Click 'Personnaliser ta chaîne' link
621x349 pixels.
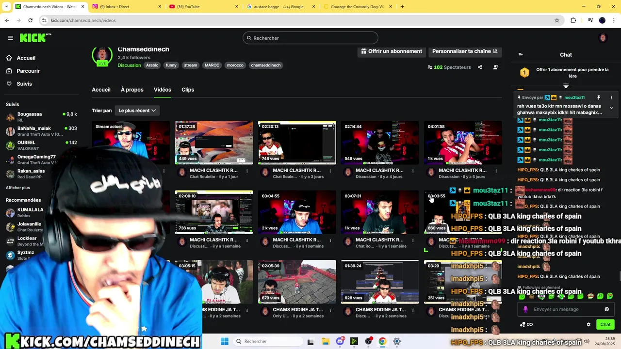point(465,51)
